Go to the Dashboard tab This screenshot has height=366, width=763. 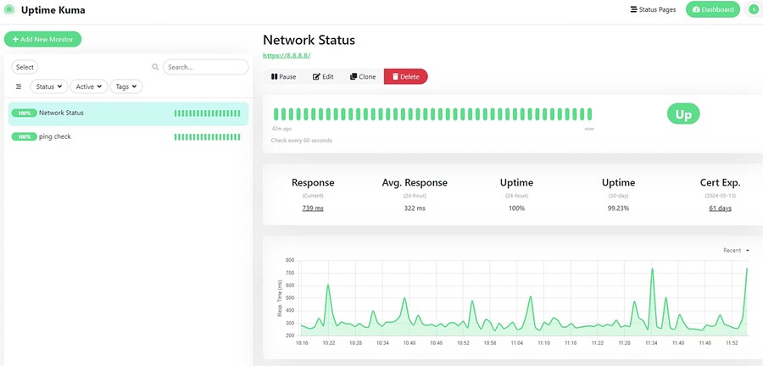point(712,9)
